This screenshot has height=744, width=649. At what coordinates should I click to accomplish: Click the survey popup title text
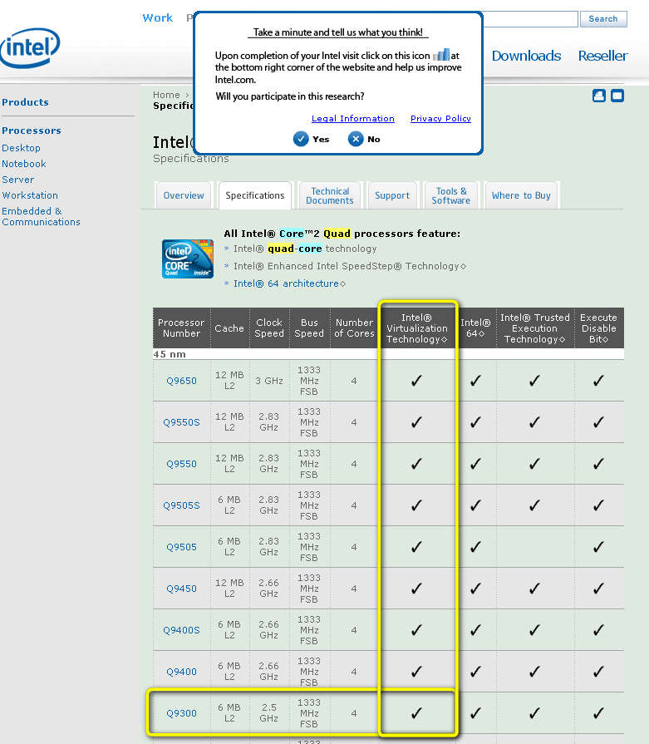coord(337,32)
